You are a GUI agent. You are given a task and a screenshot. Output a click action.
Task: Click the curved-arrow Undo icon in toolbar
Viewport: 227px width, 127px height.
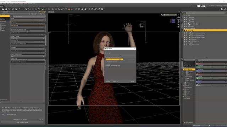pyautogui.click(x=20, y=9)
